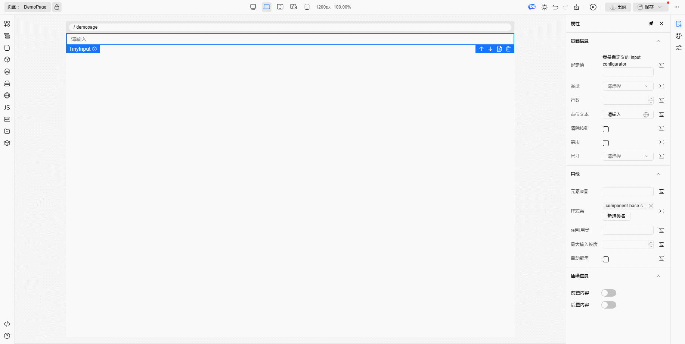
Task: Open the 类型 dropdown
Action: click(628, 86)
